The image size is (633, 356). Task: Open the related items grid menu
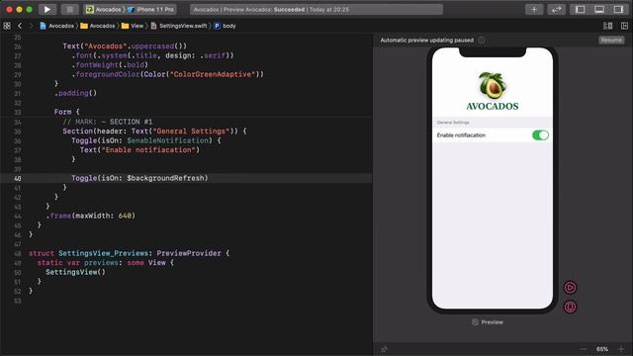coord(7,26)
